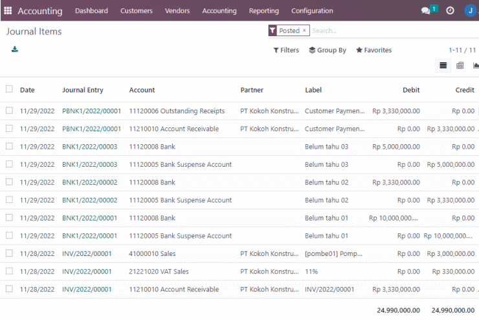The width and height of the screenshot is (479, 320).
Task: Select the VAT Sales row checkbox
Action: click(9, 271)
